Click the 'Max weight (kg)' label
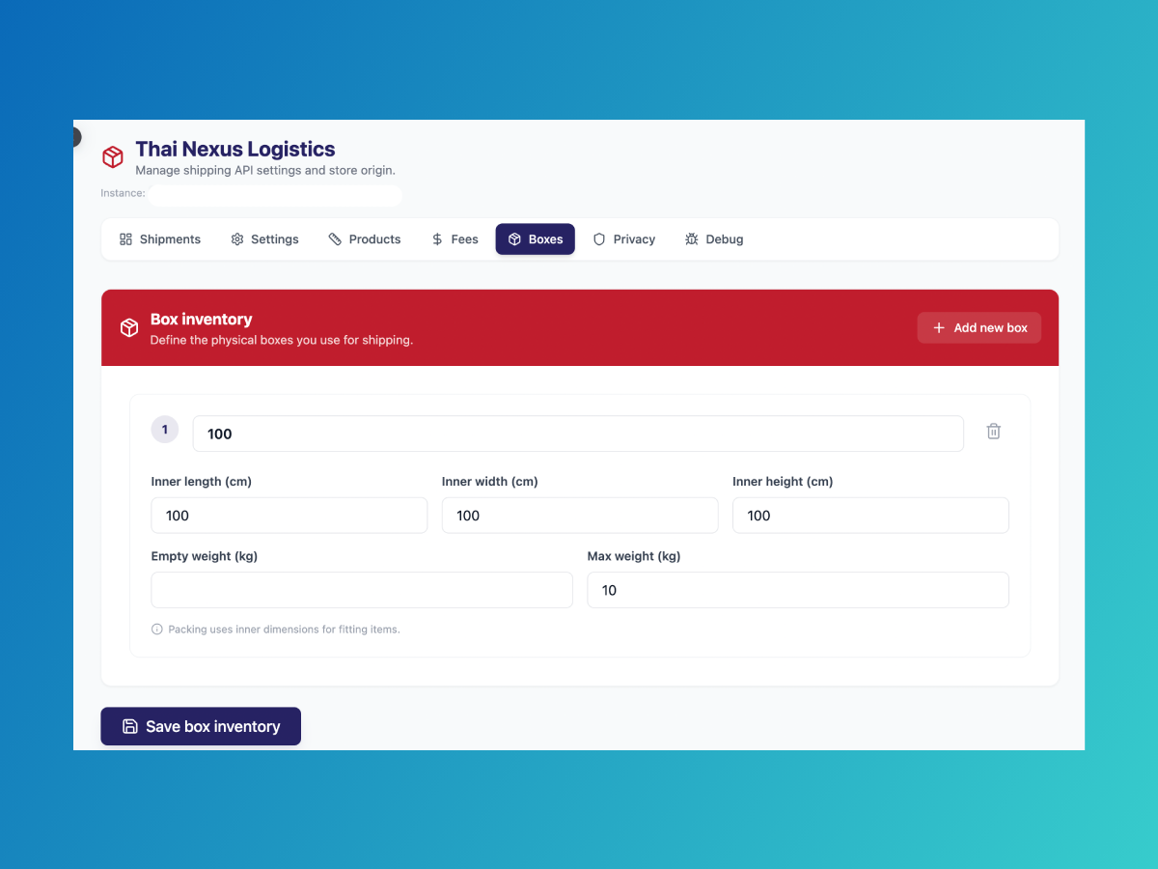The height and width of the screenshot is (869, 1158). [x=634, y=556]
